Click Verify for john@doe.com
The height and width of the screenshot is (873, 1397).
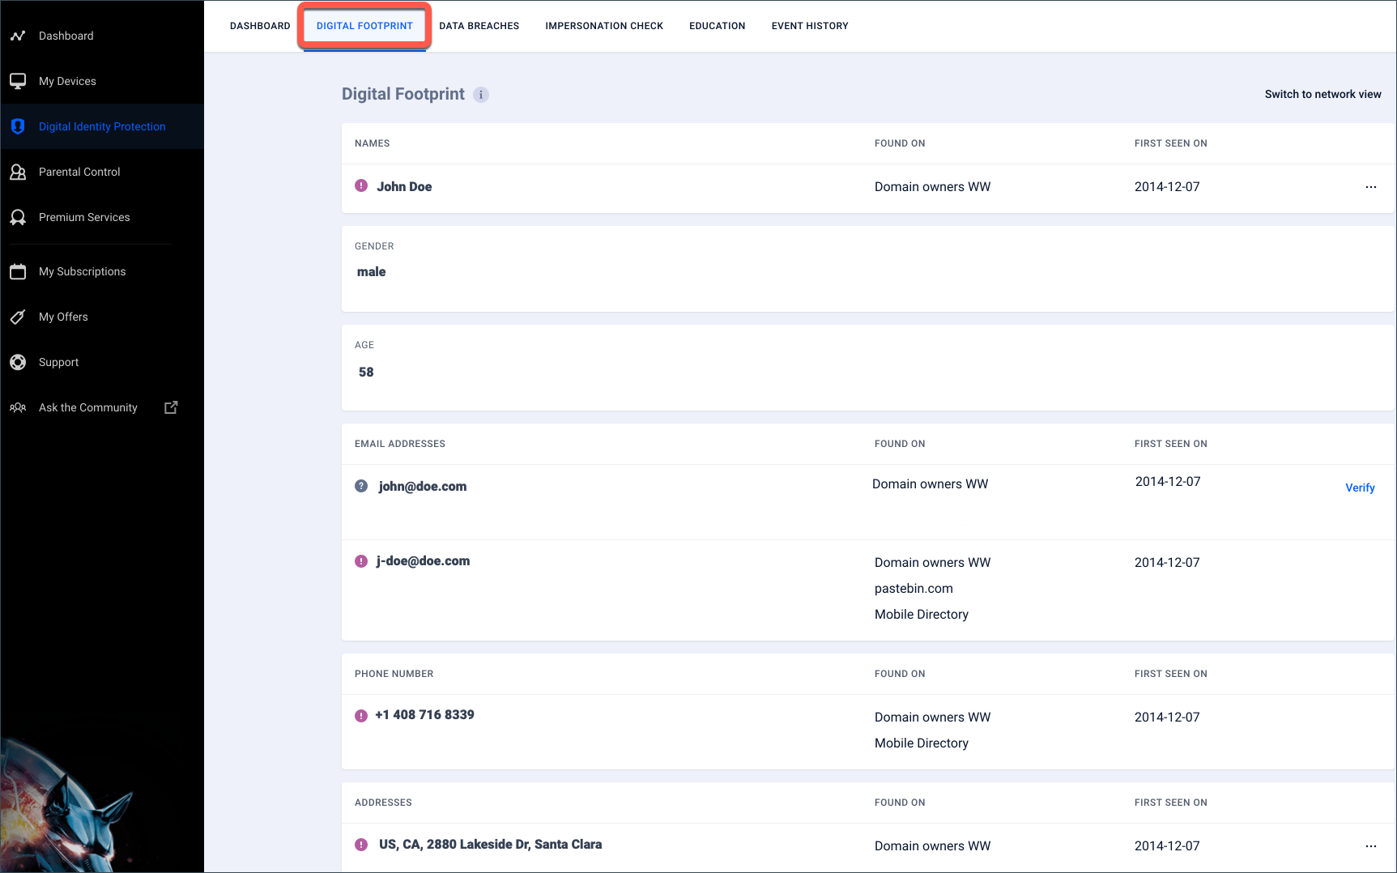point(1360,488)
